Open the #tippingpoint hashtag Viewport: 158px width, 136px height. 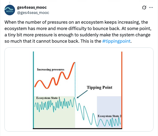pos(116,41)
